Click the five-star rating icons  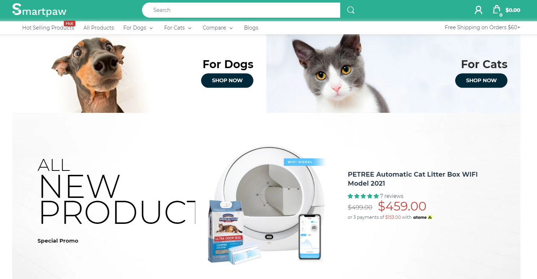[363, 196]
